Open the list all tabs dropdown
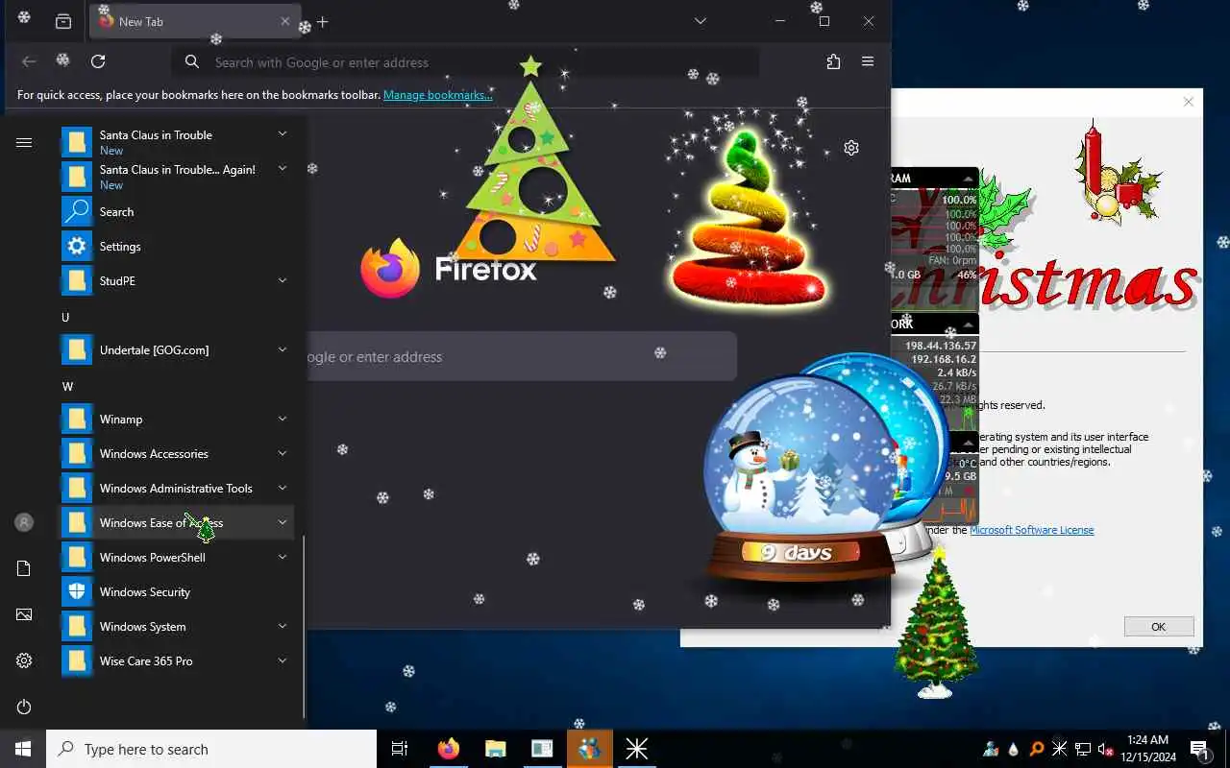1230x768 pixels. tap(701, 21)
